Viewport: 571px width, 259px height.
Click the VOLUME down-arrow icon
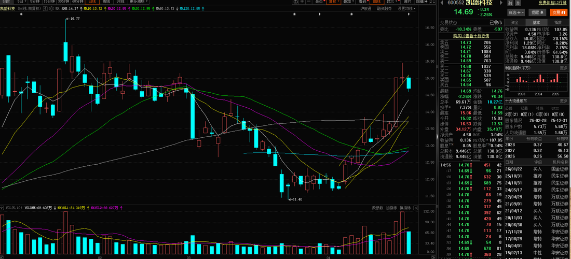(x=55, y=208)
